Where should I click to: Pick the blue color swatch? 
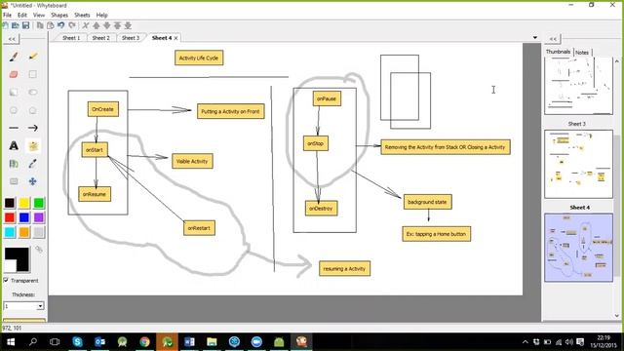point(24,217)
